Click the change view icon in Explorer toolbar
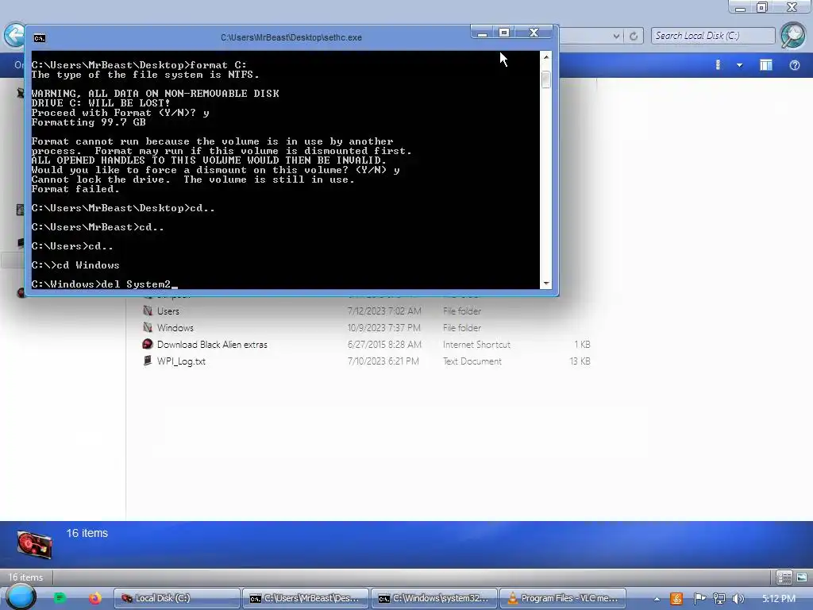The height and width of the screenshot is (610, 813). click(718, 65)
